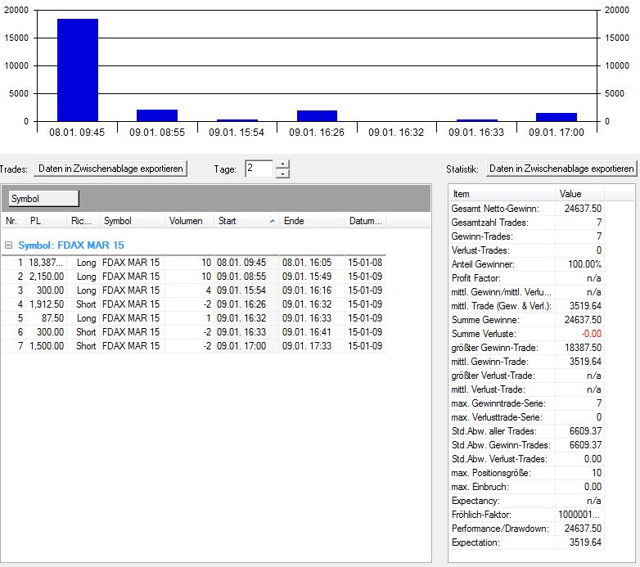Select trade row with PL 1,912.50
The image size is (640, 567).
click(194, 304)
